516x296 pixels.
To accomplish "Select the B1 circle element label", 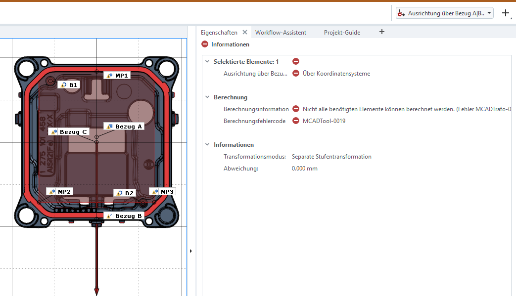I will click(73, 85).
